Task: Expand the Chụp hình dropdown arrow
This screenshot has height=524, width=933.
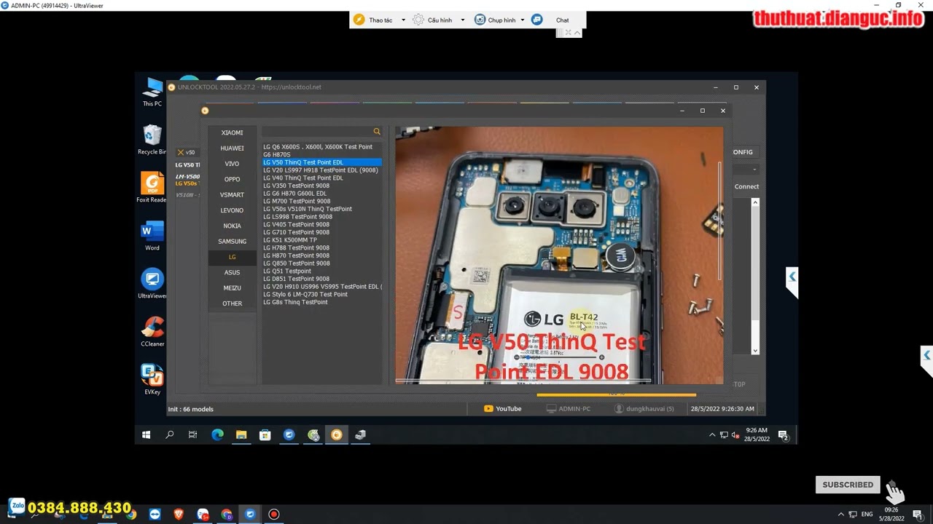Action: pyautogui.click(x=522, y=20)
